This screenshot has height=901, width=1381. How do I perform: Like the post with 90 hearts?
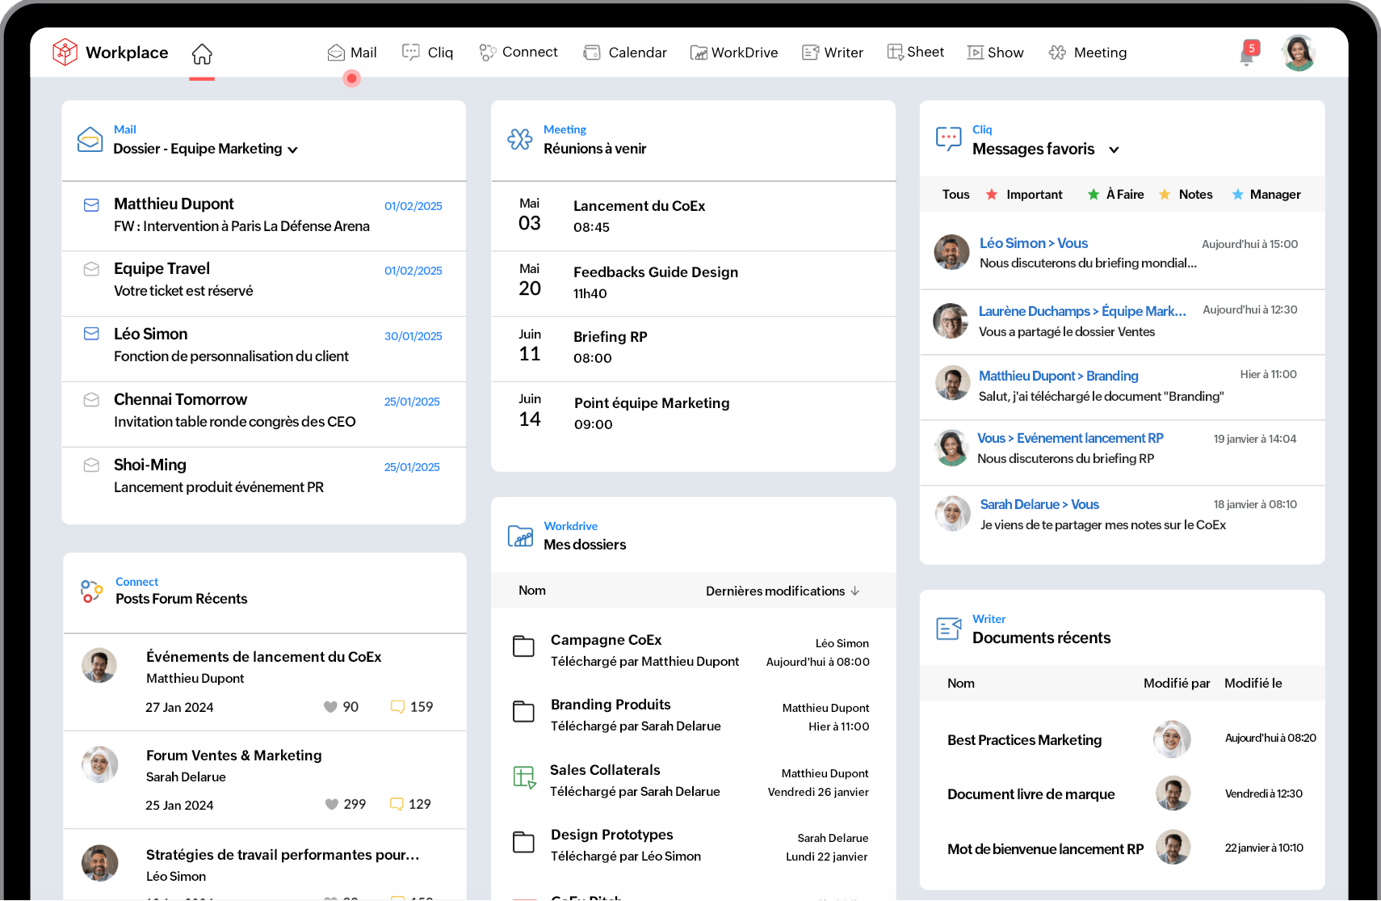pyautogui.click(x=330, y=707)
